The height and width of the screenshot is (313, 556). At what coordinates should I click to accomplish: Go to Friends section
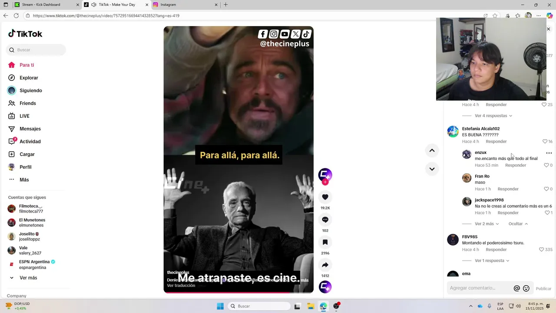(27, 103)
